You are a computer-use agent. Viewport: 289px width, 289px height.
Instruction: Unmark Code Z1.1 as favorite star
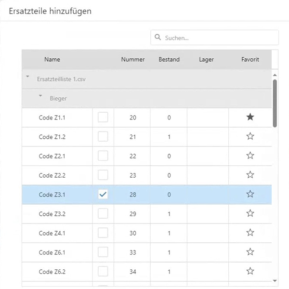[x=250, y=117]
